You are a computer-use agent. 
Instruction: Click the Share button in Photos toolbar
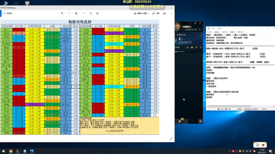coord(156,13)
